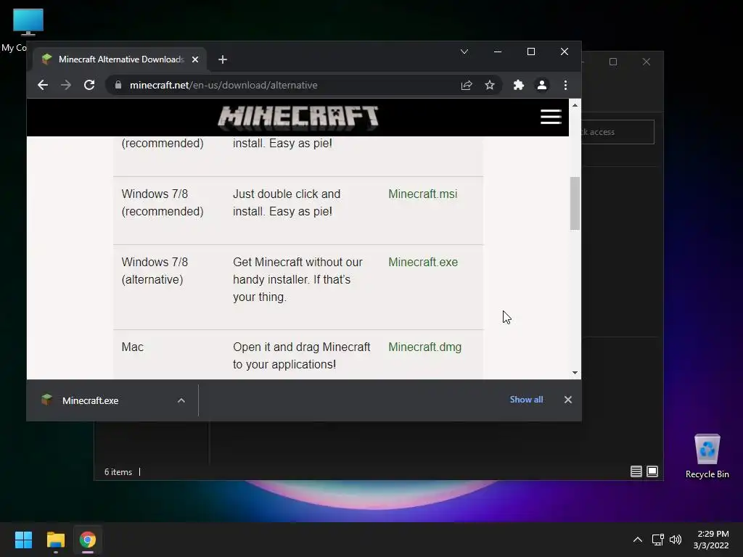
Task: Click the 'Mac' platform cell text
Action: click(x=132, y=347)
